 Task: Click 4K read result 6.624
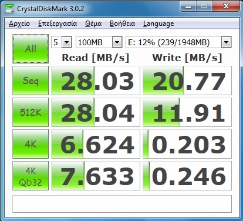click(x=96, y=144)
